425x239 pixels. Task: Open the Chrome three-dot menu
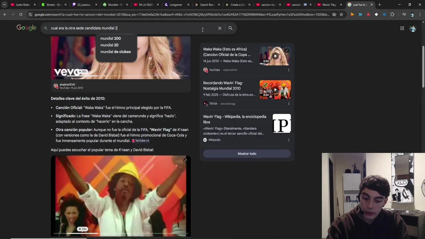click(420, 15)
